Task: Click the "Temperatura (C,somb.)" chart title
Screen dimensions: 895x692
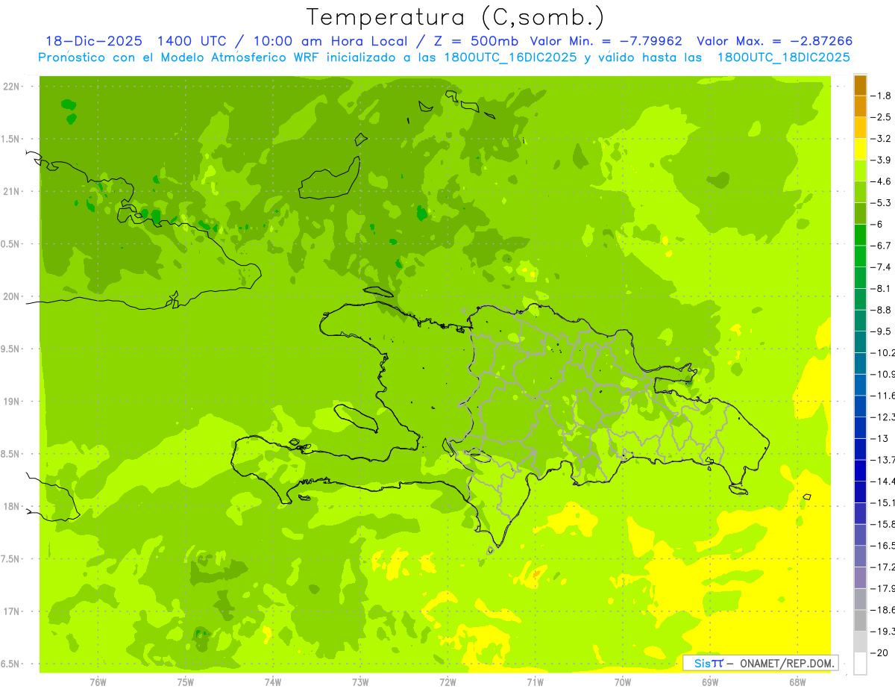Action: click(456, 17)
